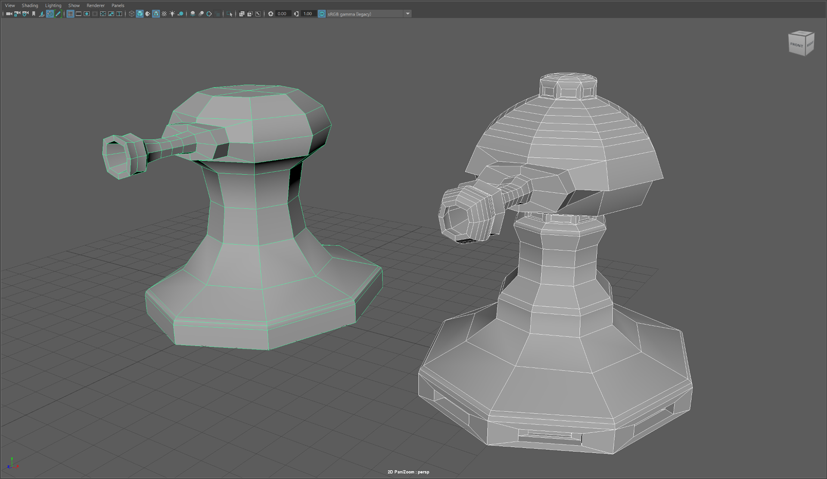Toggle Wireframe on Shaded icon

156,14
